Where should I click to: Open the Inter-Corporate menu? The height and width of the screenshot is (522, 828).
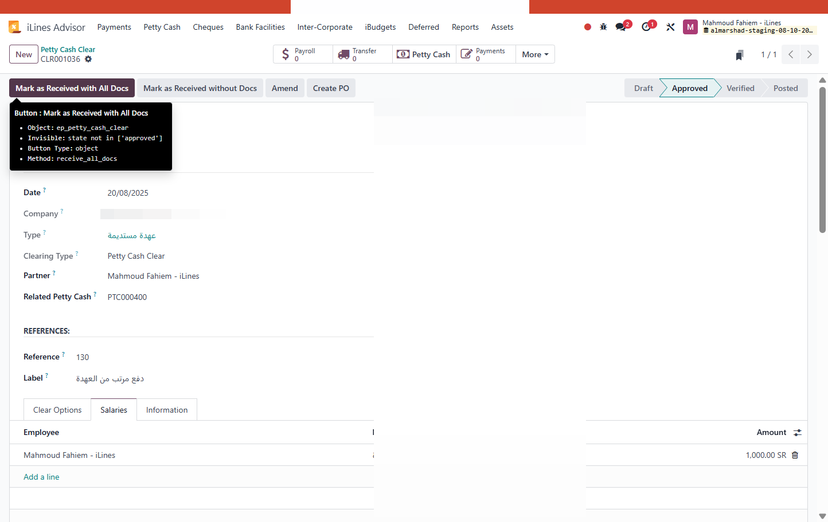325,27
